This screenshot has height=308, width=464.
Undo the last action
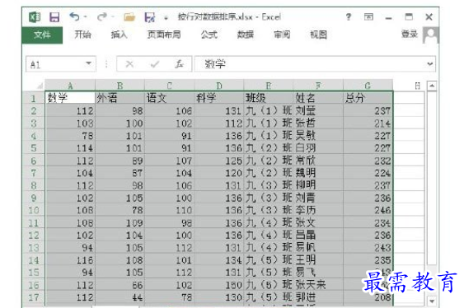pos(74,16)
